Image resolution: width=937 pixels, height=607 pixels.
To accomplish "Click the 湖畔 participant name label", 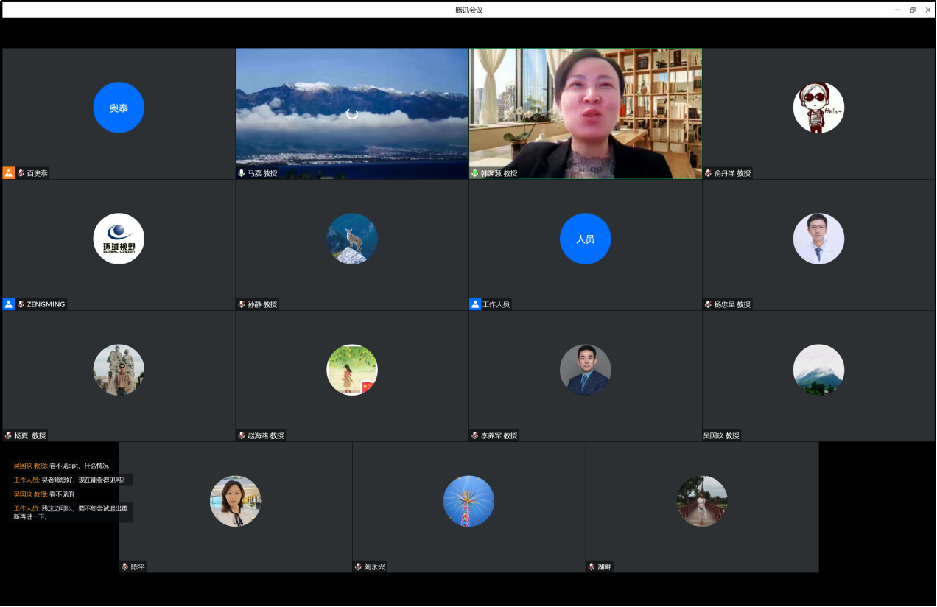I will point(604,566).
